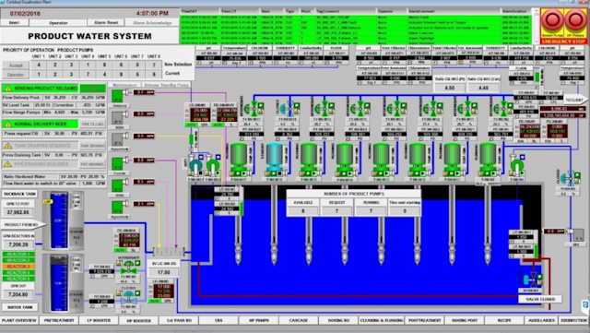Screen dimensions: 590x333
Task: Hit the Booster Pumps emergency stop button
Action: pos(552,20)
